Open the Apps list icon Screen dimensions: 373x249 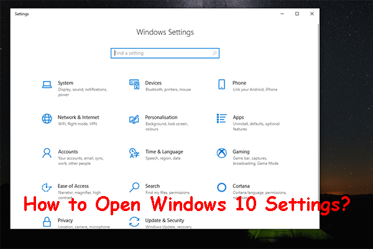(221, 118)
